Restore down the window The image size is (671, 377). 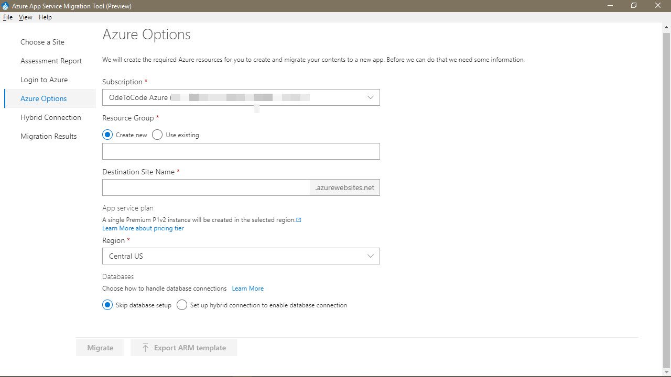pos(634,6)
